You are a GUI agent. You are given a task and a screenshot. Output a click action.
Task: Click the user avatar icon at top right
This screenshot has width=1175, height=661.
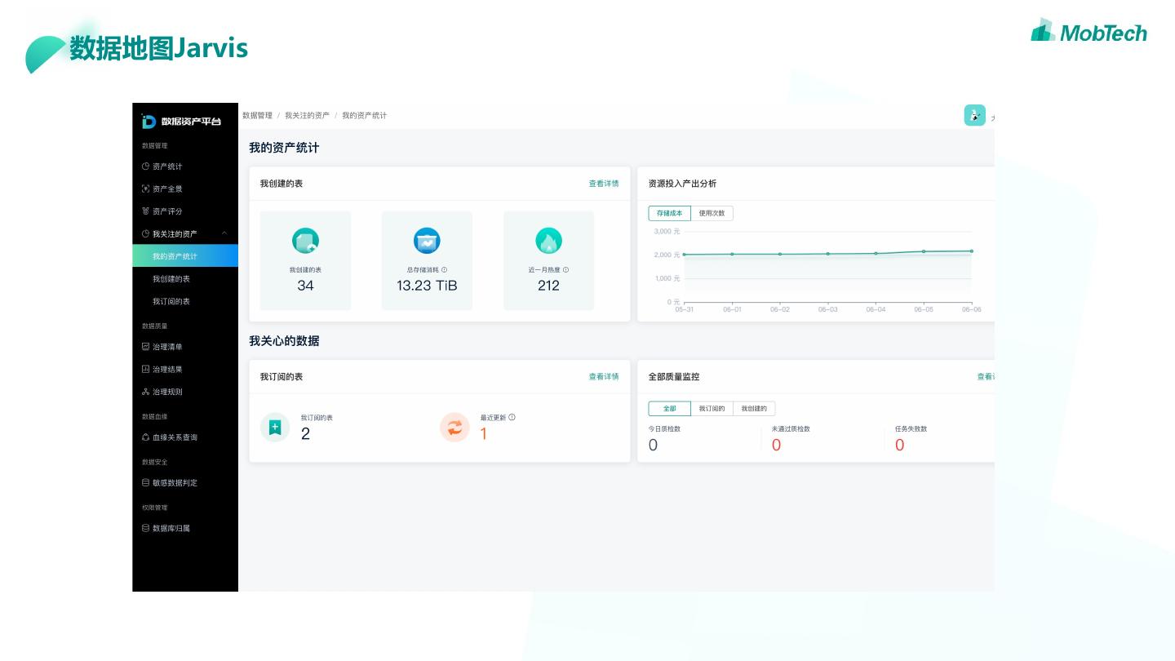coord(974,116)
